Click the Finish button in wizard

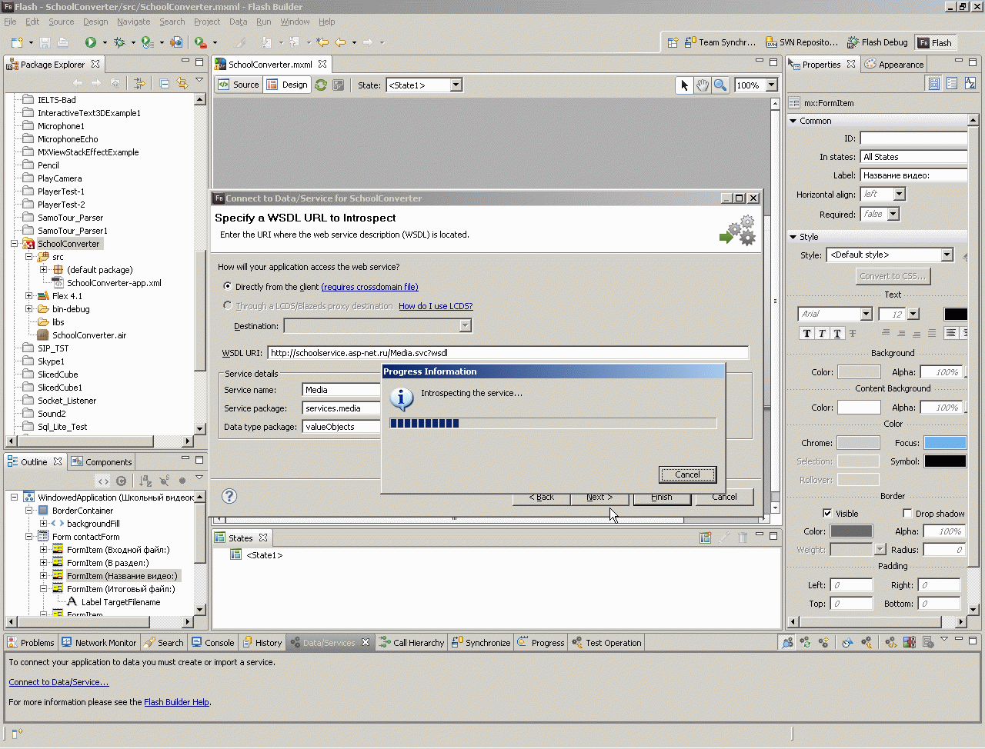(662, 497)
